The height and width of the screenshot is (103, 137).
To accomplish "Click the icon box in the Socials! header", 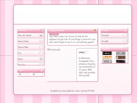I will 125,30.
